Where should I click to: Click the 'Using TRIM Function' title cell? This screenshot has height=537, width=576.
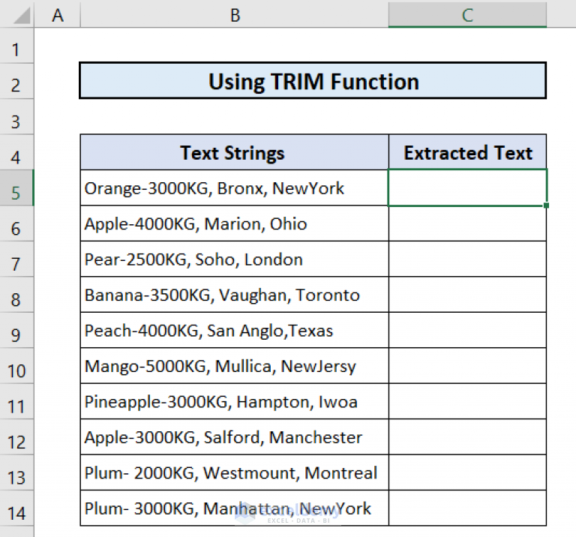[313, 81]
